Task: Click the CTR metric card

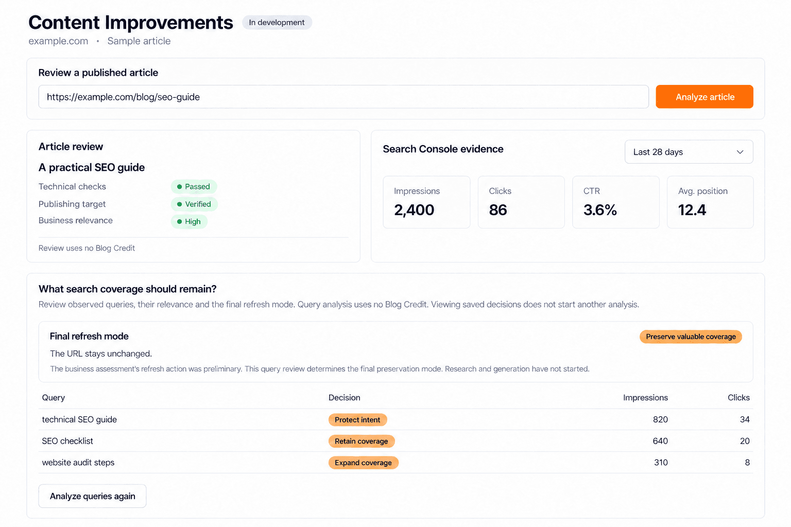Action: [616, 202]
